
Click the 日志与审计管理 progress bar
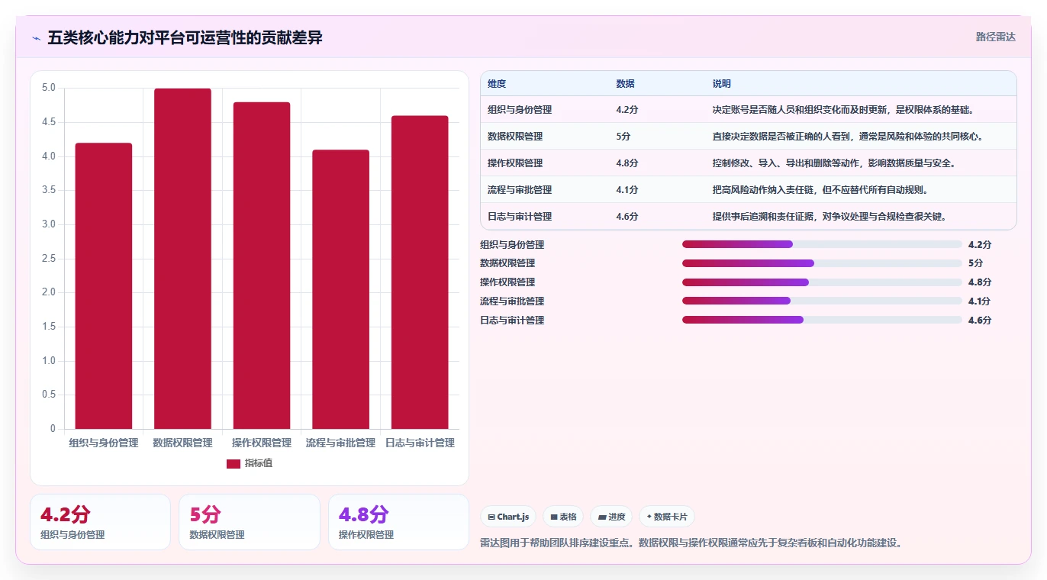[x=822, y=320]
